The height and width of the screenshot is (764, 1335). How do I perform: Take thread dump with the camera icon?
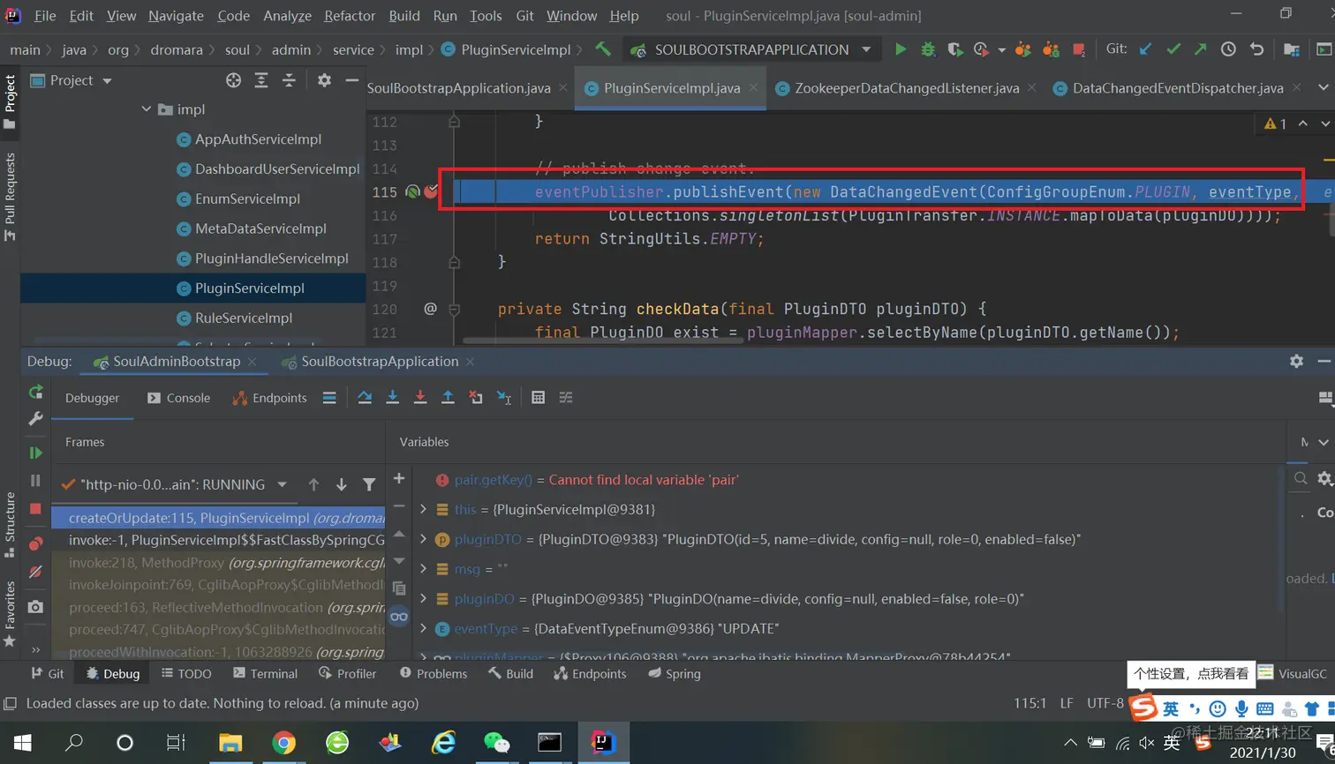pos(35,607)
